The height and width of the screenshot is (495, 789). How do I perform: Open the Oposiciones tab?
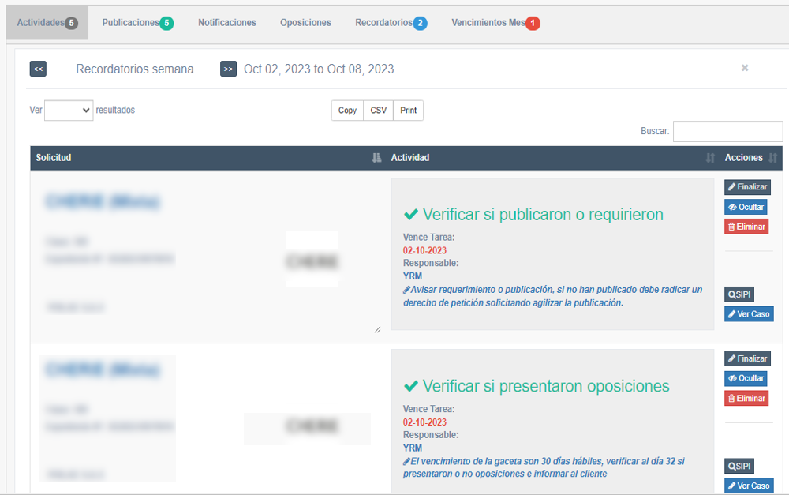305,23
